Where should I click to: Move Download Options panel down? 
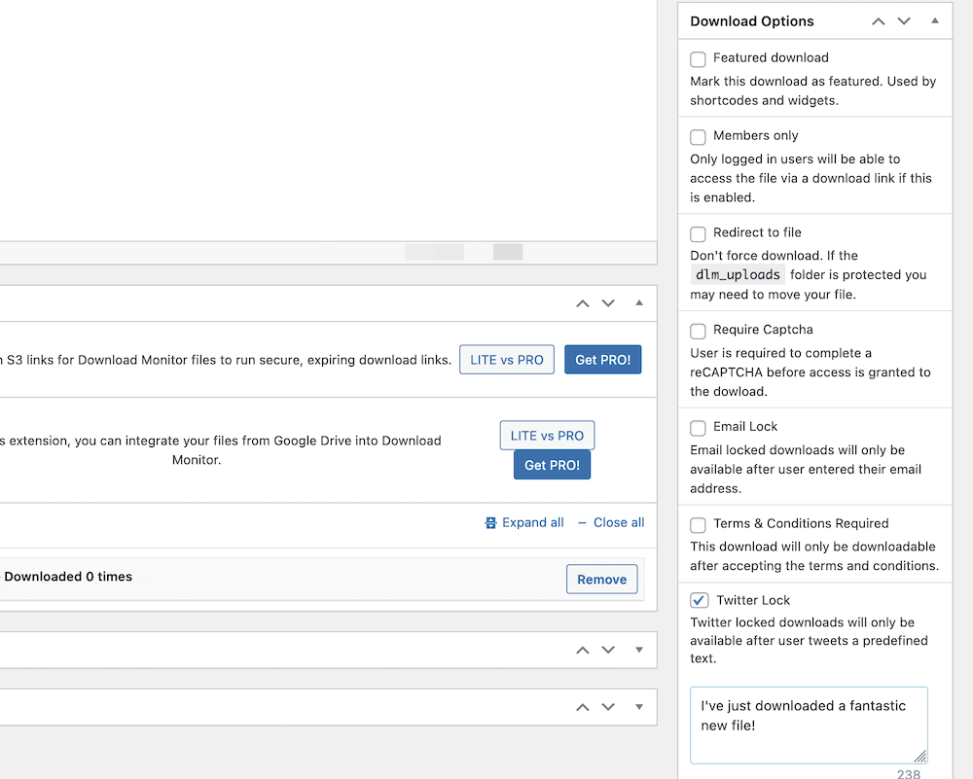[904, 21]
